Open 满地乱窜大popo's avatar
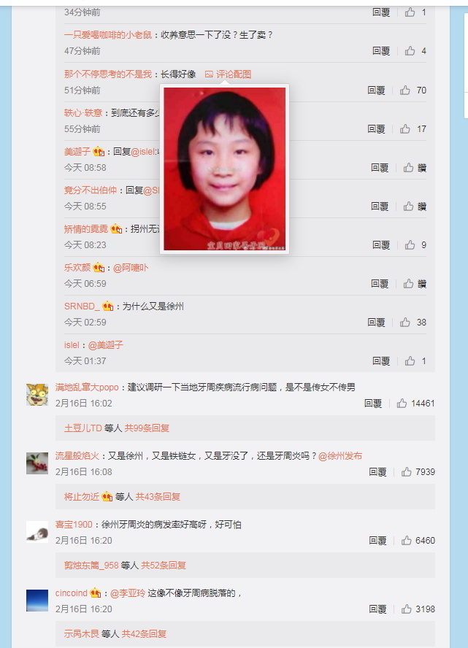The height and width of the screenshot is (648, 468). coord(37,394)
